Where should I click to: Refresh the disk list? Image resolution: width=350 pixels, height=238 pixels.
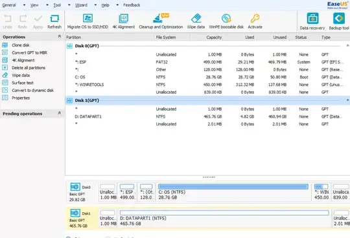54,21
